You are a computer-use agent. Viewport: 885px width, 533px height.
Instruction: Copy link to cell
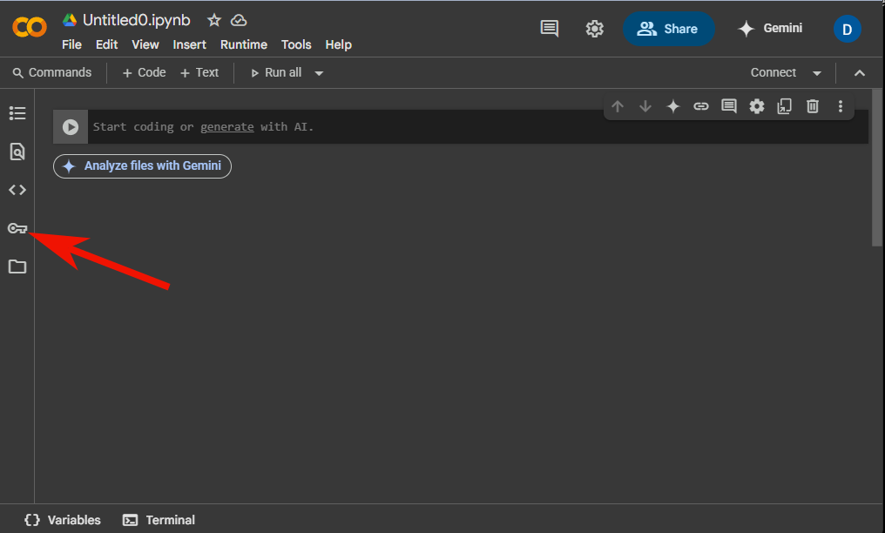tap(701, 106)
